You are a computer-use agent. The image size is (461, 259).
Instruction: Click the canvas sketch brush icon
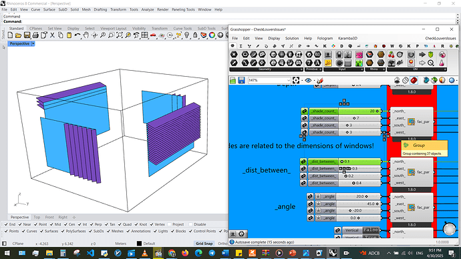coord(320,80)
